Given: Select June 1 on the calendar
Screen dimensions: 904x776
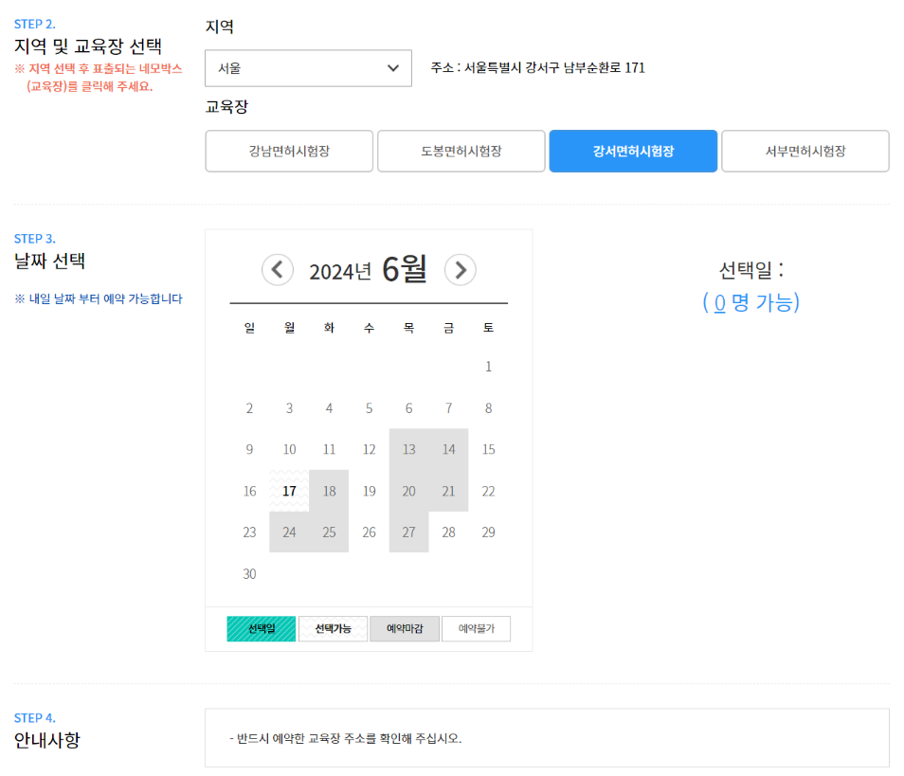Looking at the screenshot, I should click(488, 367).
